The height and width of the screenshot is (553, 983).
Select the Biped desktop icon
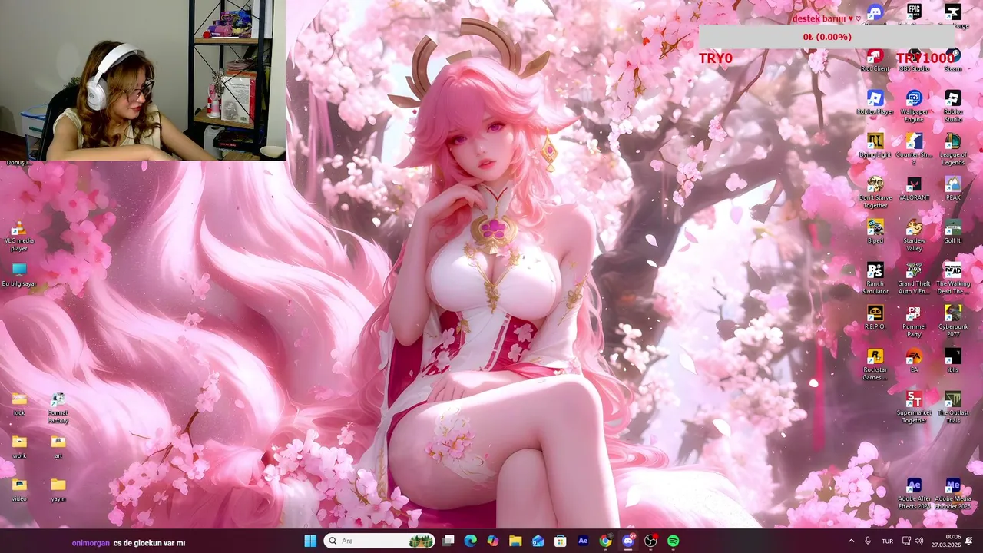pyautogui.click(x=875, y=232)
